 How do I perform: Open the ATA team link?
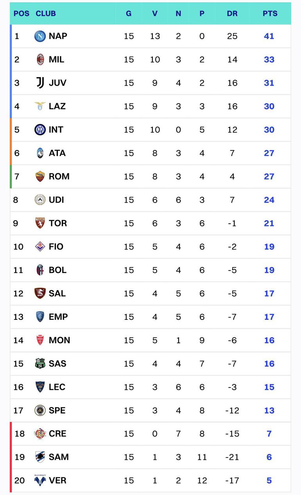tap(57, 153)
